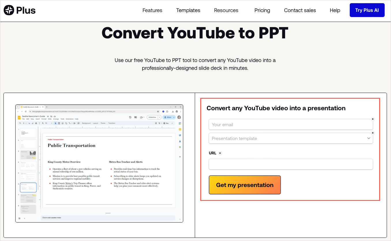This screenshot has height=241, width=391.
Task: Select slide 1 thumbnail in Slides filmstrip
Action: click(28, 133)
